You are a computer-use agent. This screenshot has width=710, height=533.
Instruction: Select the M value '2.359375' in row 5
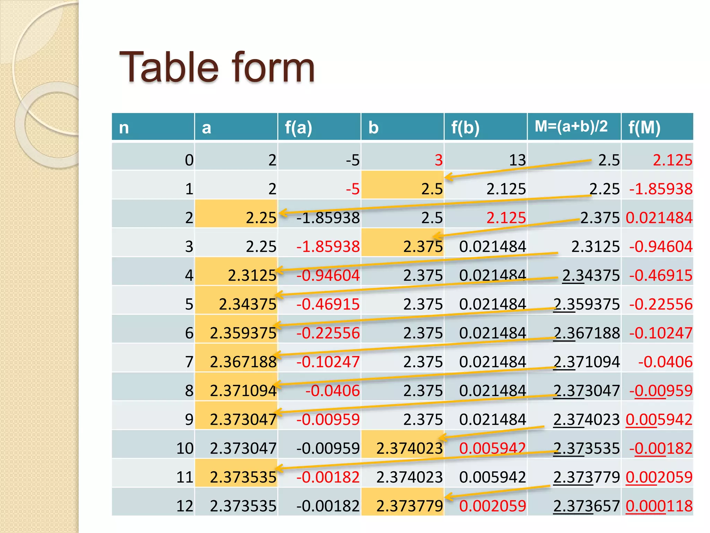point(586,304)
